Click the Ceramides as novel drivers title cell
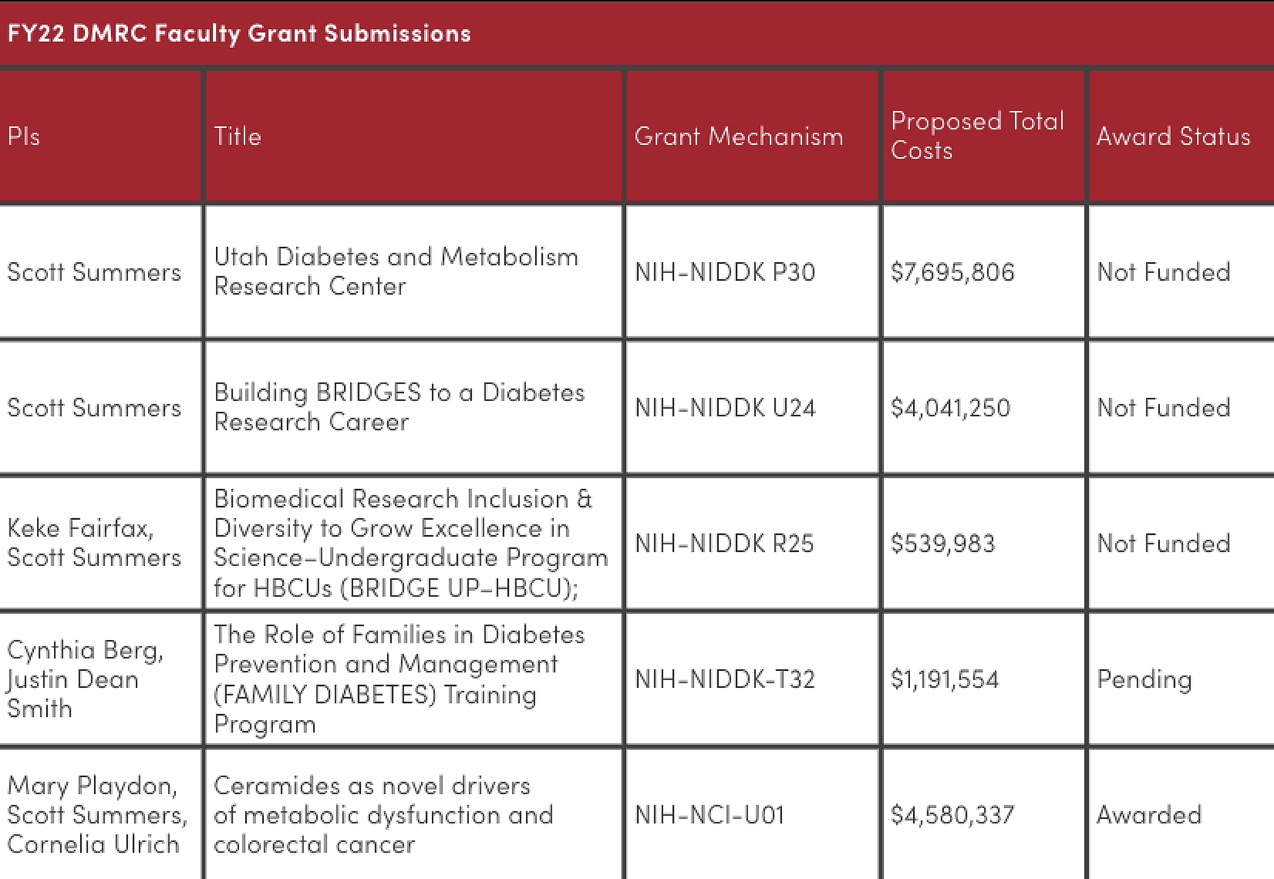Screen dimensions: 1274x879 tap(414, 814)
